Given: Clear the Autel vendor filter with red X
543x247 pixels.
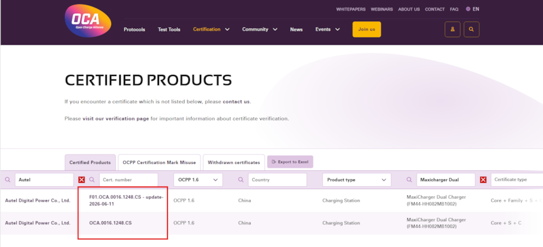Looking at the screenshot, I should click(x=82, y=180).
